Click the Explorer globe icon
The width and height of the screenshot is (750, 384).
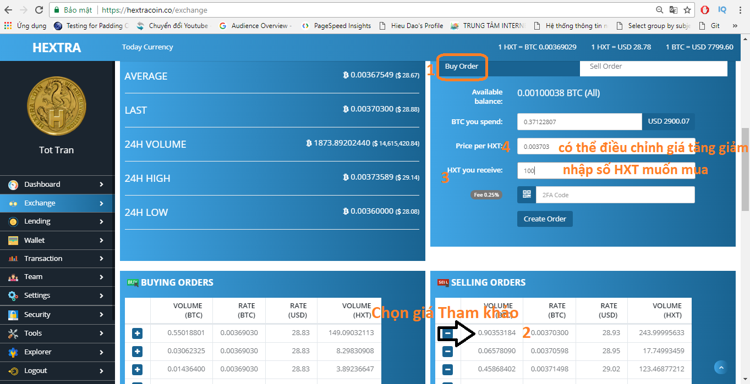pyautogui.click(x=13, y=352)
